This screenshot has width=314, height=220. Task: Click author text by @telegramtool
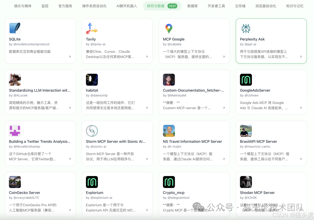coord(176,198)
